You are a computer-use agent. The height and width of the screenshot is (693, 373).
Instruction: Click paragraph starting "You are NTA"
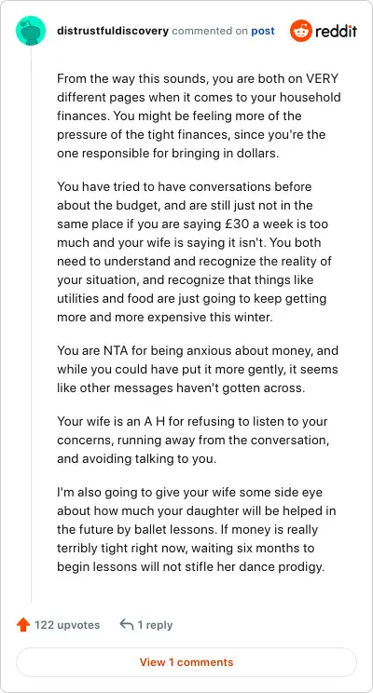click(198, 370)
